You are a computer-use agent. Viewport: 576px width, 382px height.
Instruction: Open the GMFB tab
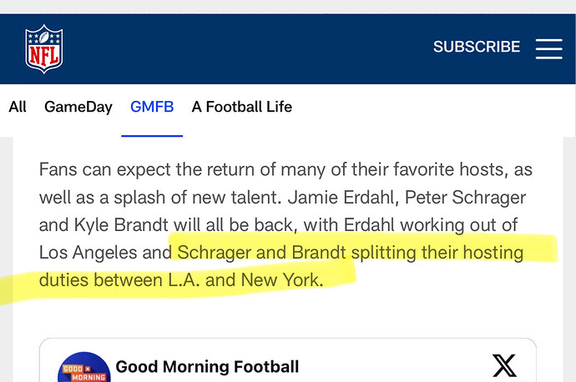(x=152, y=107)
